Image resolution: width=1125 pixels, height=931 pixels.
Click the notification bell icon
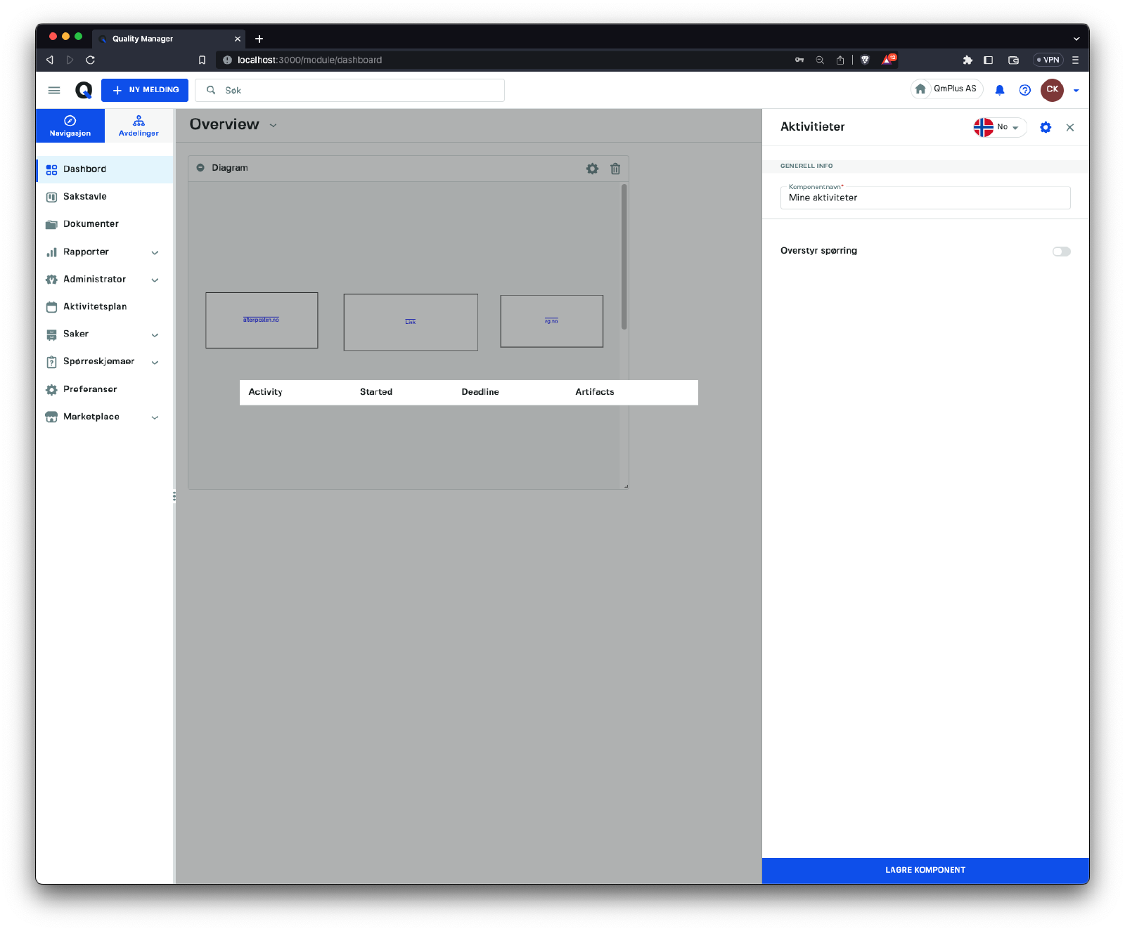click(999, 90)
